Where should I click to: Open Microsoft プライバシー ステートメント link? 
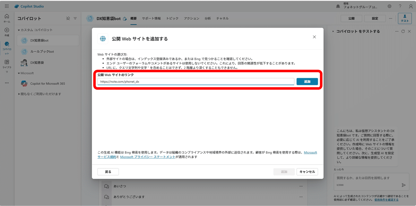(148, 157)
